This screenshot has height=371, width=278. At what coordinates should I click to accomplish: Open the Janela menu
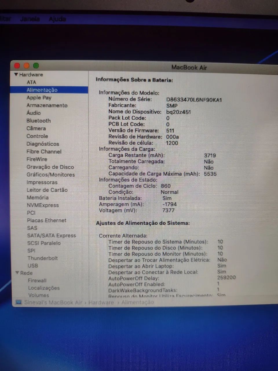30,19
